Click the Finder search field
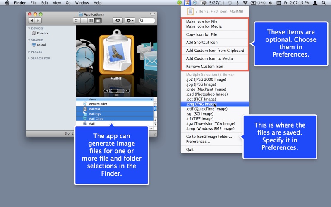Image resolution: width=331 pixels, height=207 pixels. point(147,20)
